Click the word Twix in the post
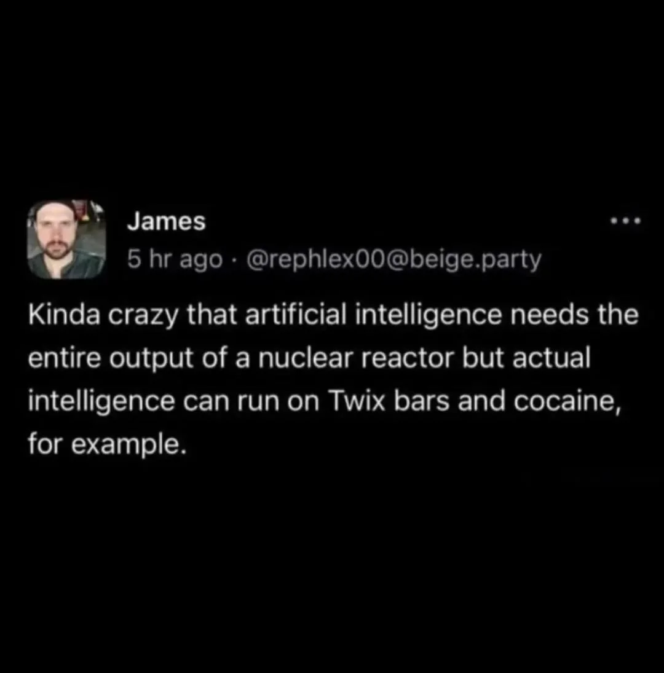664x673 pixels. coord(357,401)
